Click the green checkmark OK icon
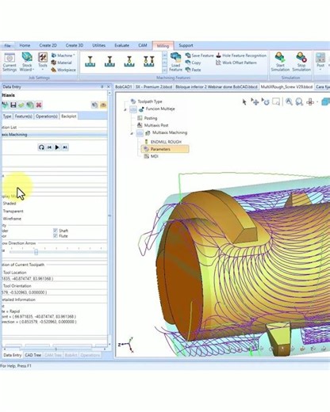This screenshot has height=412, width=330. (x=21, y=105)
